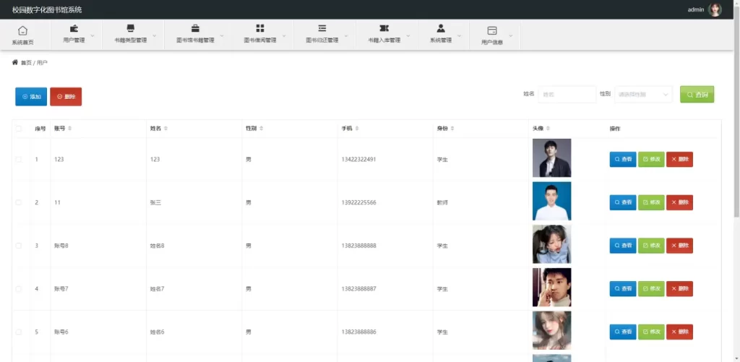This screenshot has width=740, height=362.
Task: Click the 图书借阅管理 grid icon
Action: click(x=260, y=28)
